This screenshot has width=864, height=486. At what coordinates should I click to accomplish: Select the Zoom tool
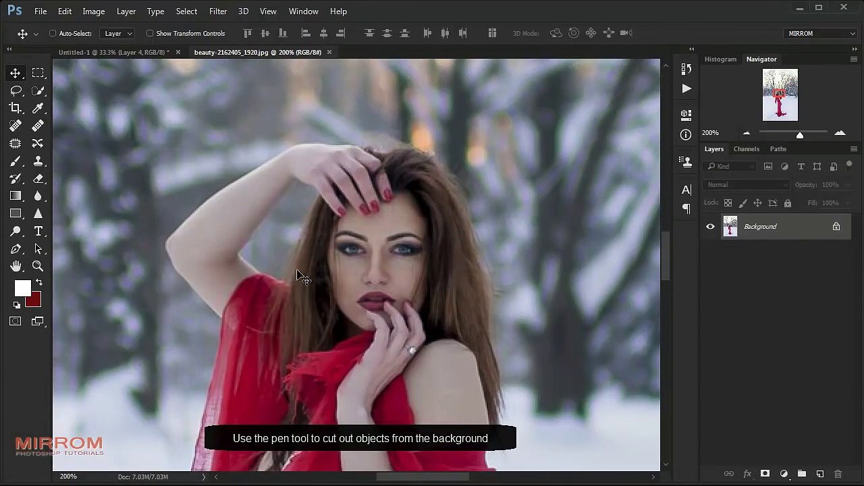coord(38,266)
